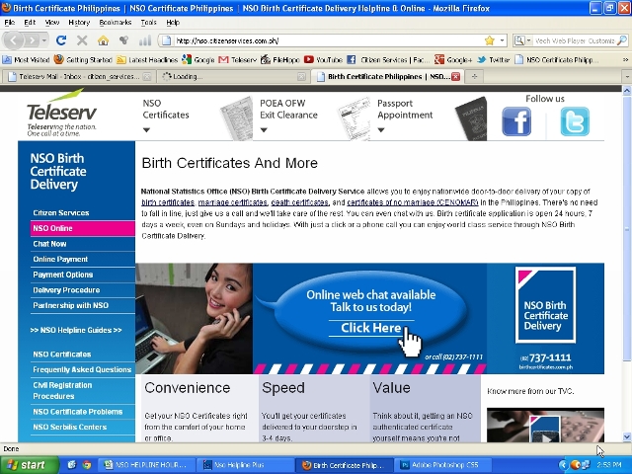
Task: Switch to the Loading tab
Action: (233, 77)
